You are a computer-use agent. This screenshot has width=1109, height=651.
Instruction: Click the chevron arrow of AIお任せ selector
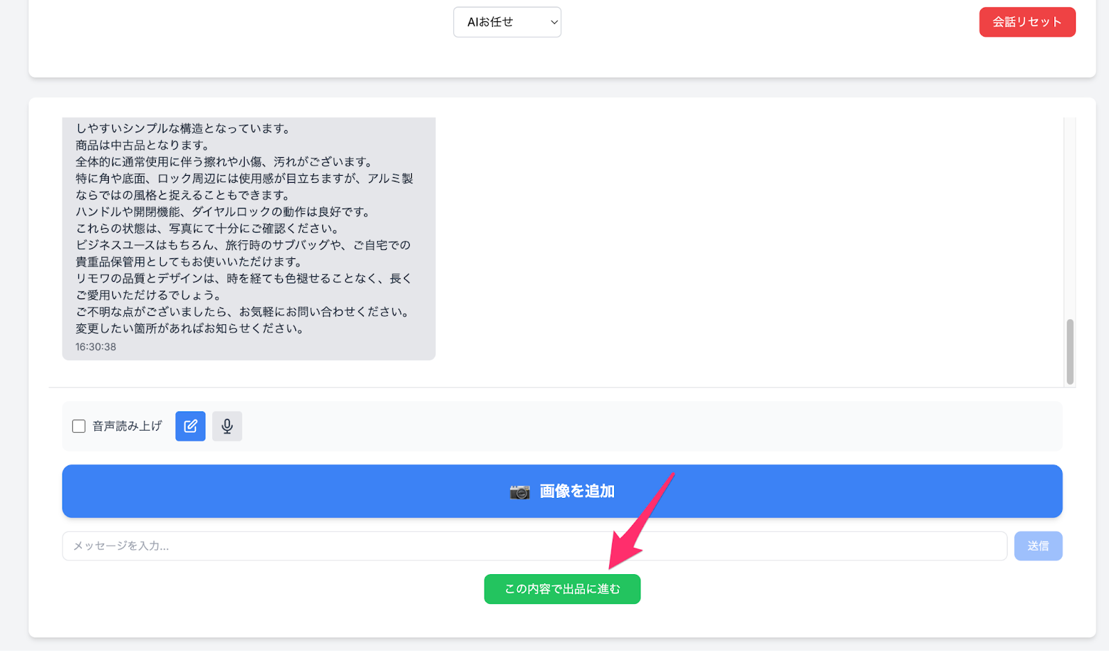[554, 22]
